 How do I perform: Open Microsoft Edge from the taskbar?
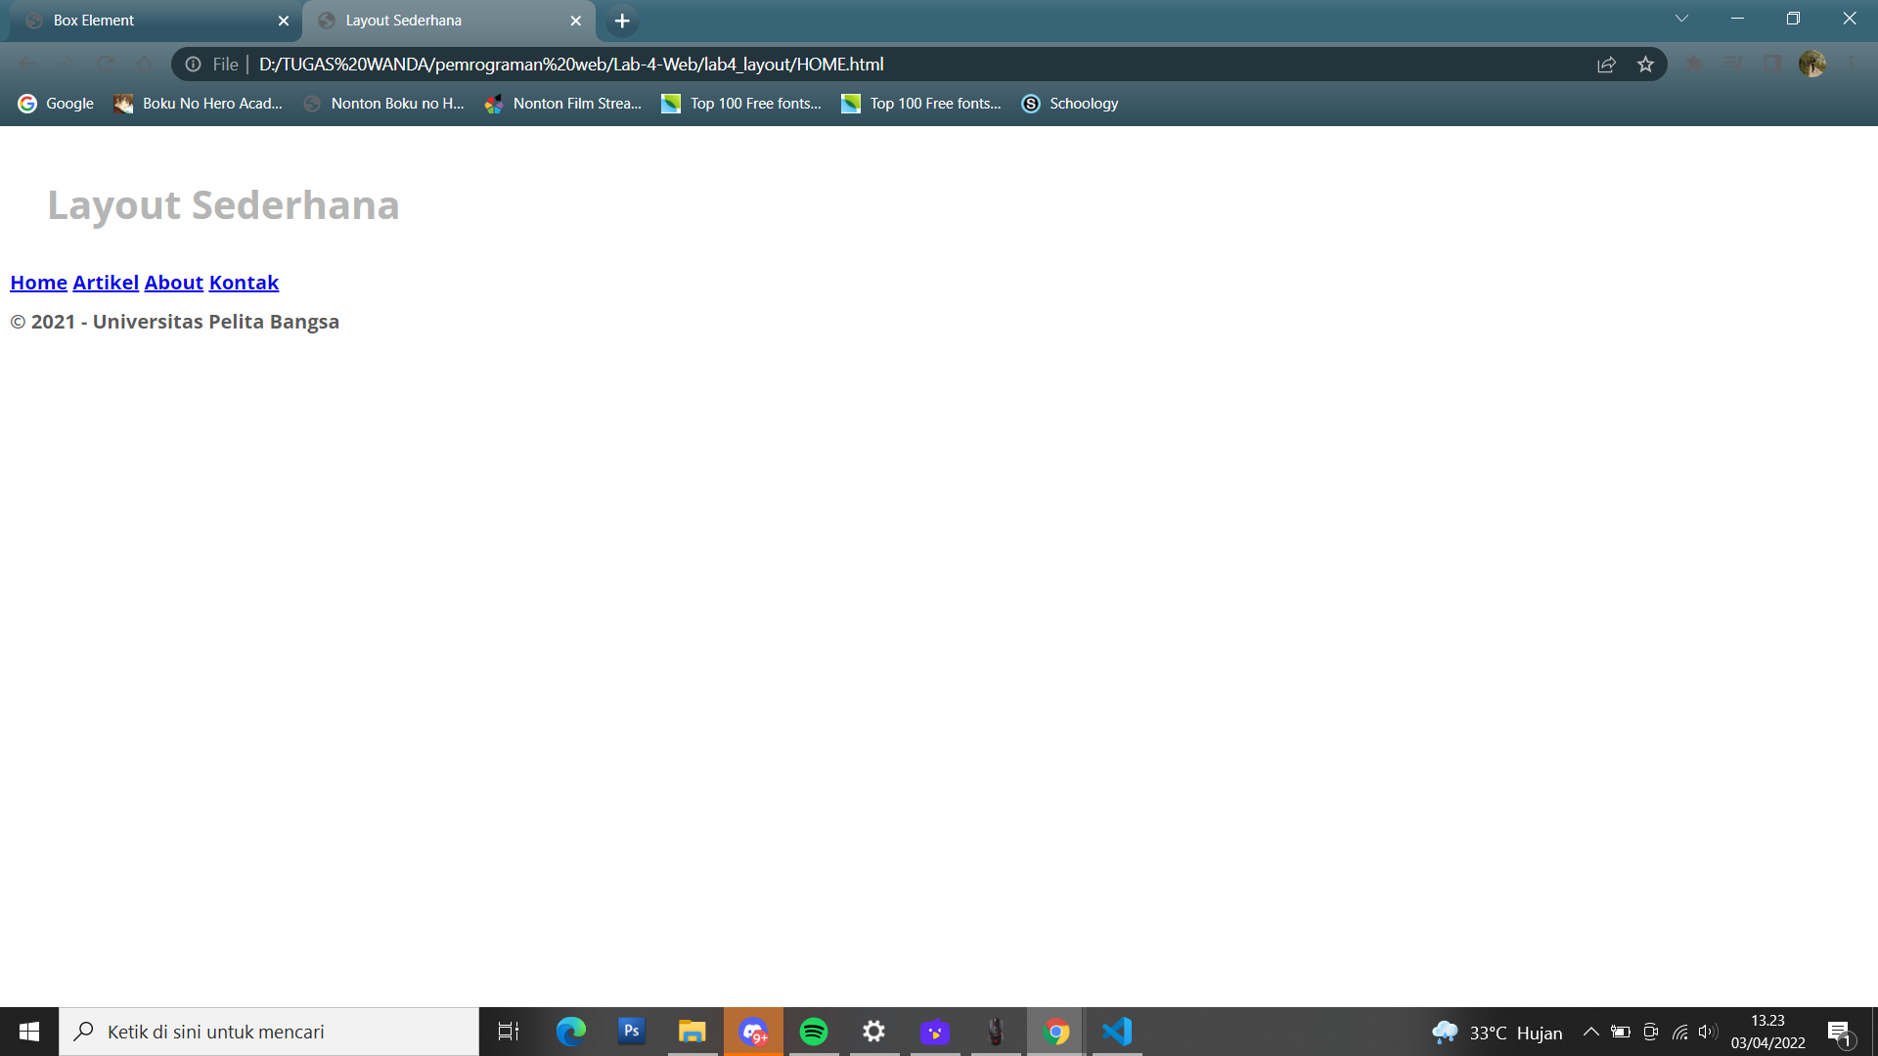click(570, 1032)
